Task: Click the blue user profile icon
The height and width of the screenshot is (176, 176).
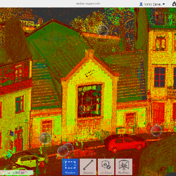Action: (x=141, y=4)
